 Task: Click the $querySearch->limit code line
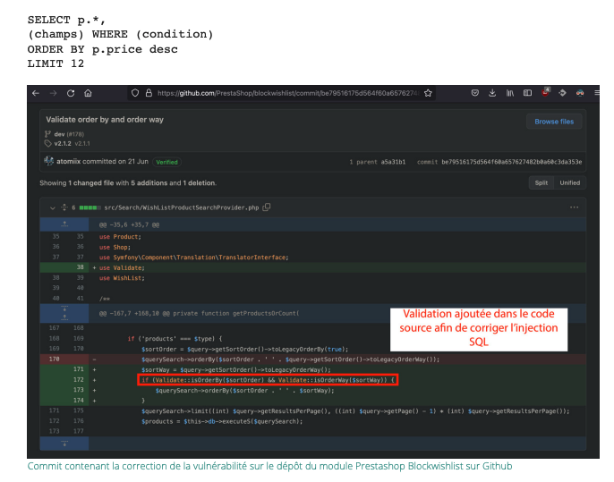coord(355,411)
